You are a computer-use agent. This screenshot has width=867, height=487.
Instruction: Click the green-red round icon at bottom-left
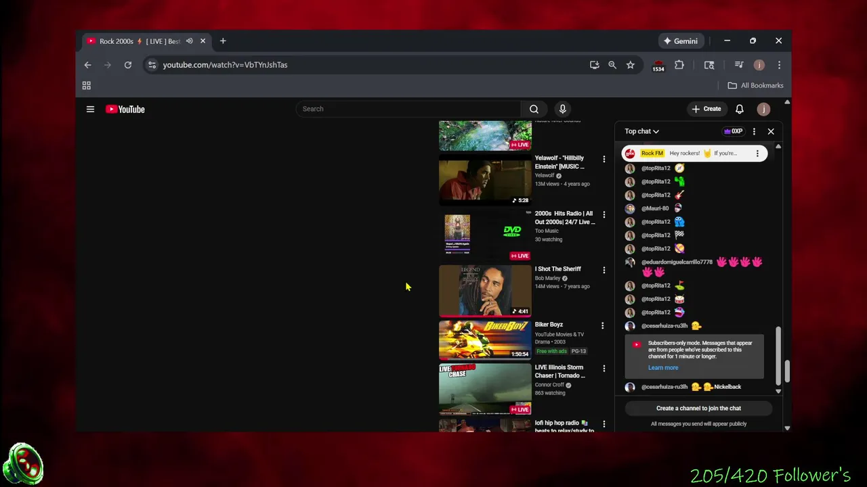point(23,465)
